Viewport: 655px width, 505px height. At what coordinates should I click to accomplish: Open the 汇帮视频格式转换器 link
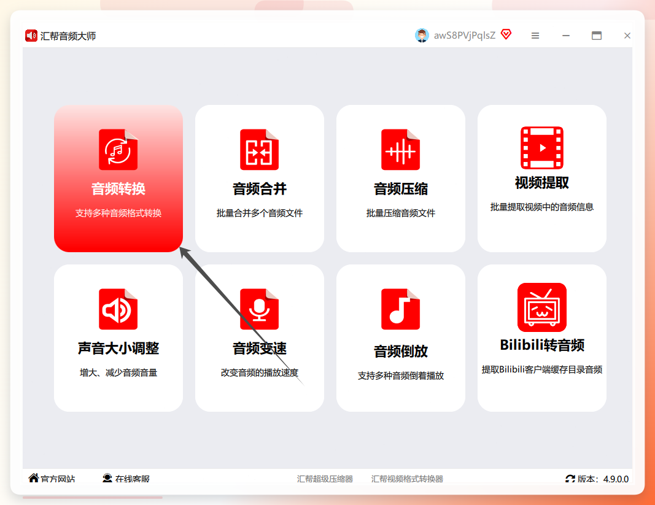click(407, 479)
